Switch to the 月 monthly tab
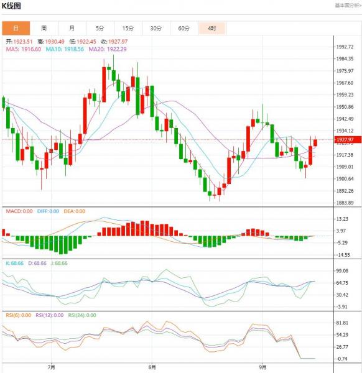 pos(72,29)
